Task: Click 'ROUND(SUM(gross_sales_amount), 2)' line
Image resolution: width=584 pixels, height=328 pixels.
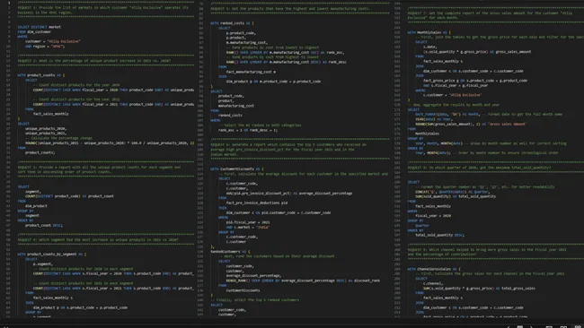Action: [x=471, y=124]
